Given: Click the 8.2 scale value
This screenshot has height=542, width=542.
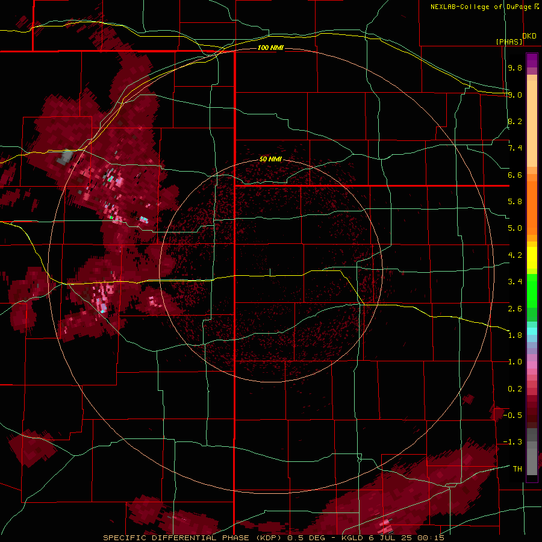Looking at the screenshot, I should [515, 121].
